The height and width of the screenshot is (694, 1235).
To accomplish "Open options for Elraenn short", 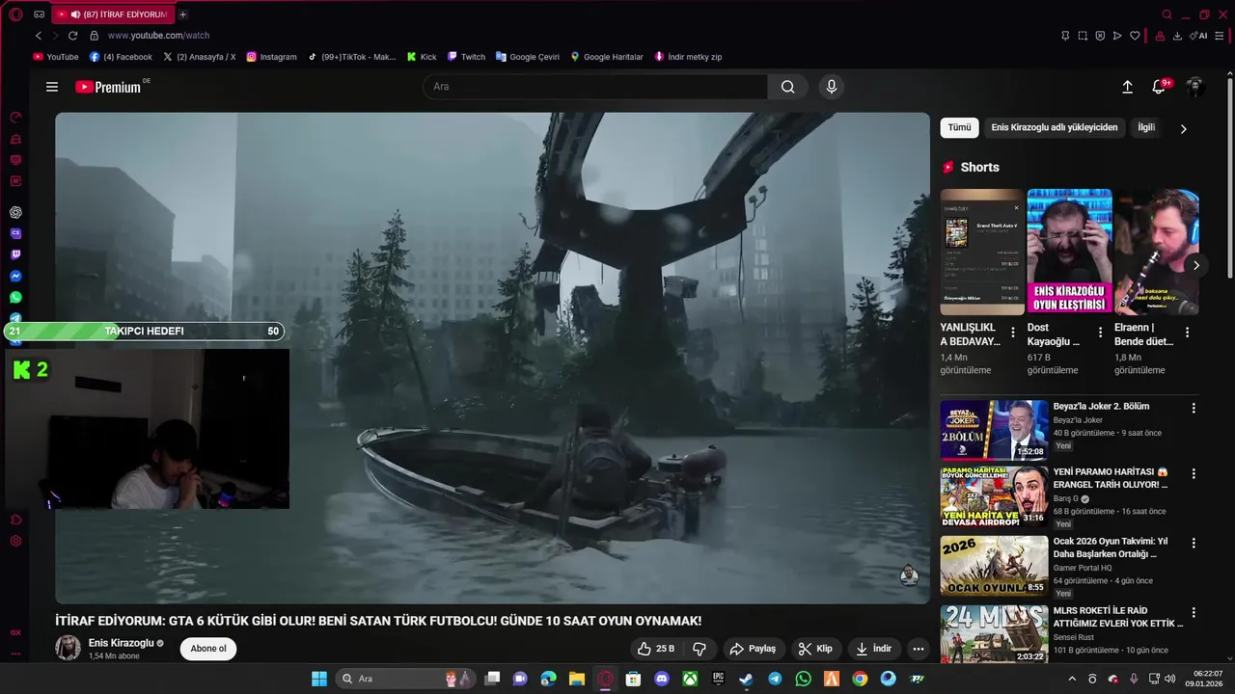I will (1187, 333).
